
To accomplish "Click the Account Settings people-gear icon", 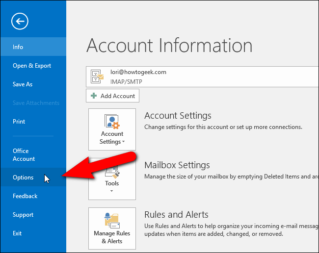I will (112, 121).
